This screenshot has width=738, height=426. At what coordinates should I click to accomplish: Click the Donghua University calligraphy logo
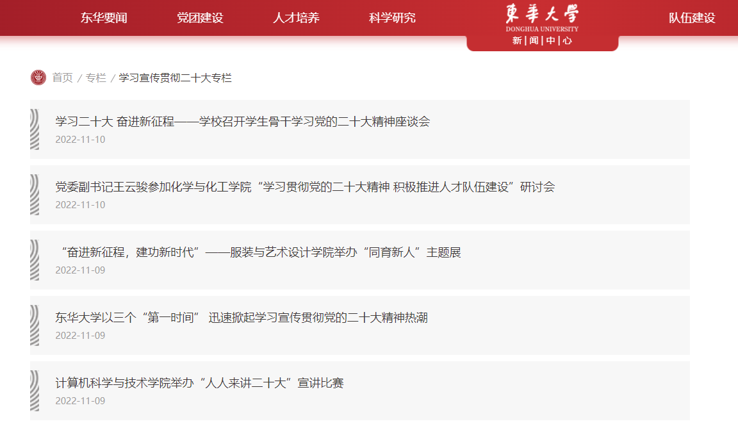coord(541,15)
